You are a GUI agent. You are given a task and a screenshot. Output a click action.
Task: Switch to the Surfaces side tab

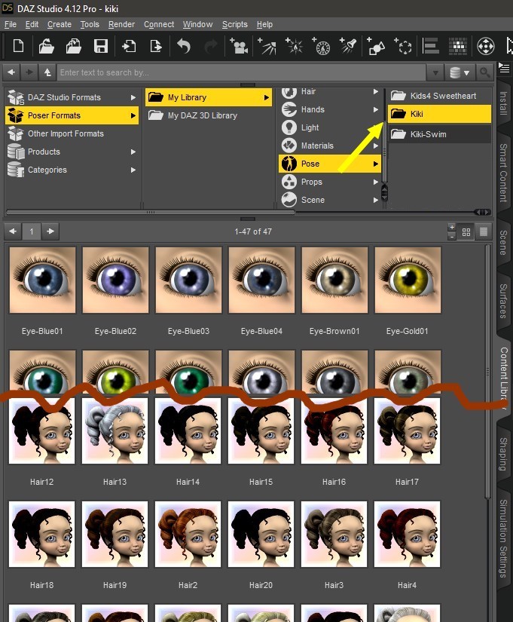503,301
